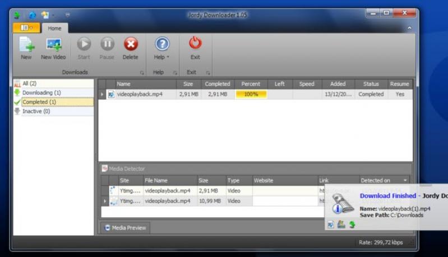
Task: Sort downloads by Size column header
Action: pyautogui.click(x=188, y=84)
